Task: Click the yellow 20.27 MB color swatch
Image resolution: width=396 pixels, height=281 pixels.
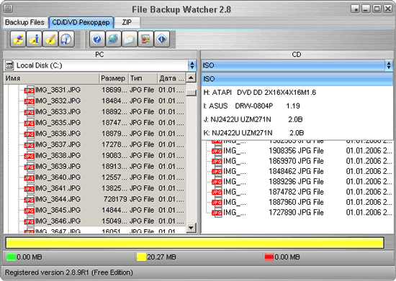Action: 141,257
